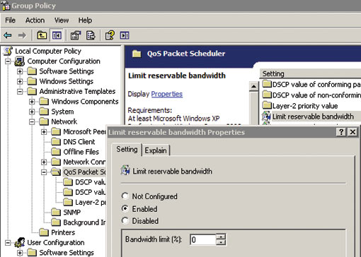Select the Enabled radio button
Viewport: 361px width, 257px height.
click(125, 208)
